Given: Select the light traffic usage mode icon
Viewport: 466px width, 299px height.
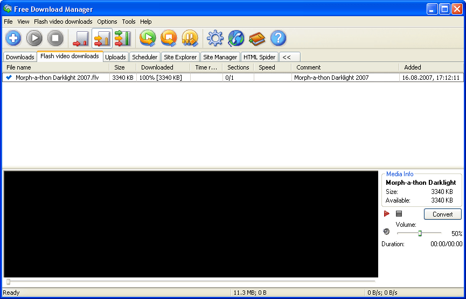Looking at the screenshot, I should [x=80, y=38].
